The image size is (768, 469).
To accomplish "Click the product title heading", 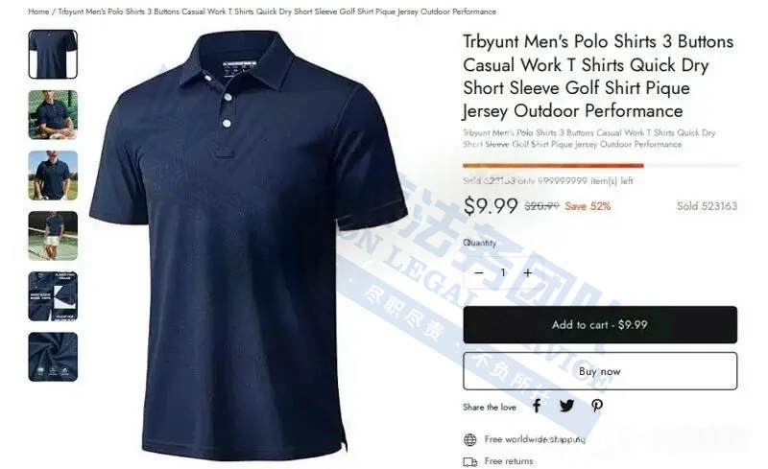I will tap(598, 76).
